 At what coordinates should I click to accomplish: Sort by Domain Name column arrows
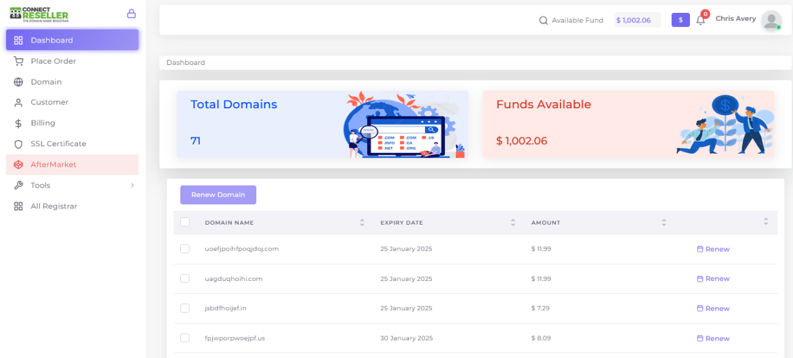click(x=362, y=223)
